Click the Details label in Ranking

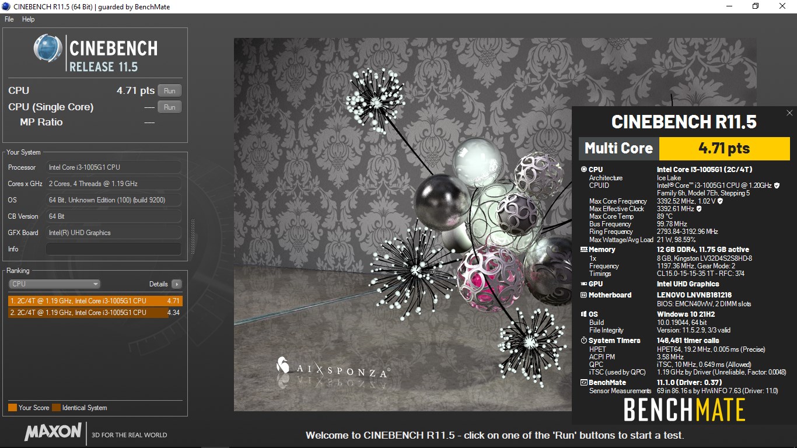pos(158,284)
